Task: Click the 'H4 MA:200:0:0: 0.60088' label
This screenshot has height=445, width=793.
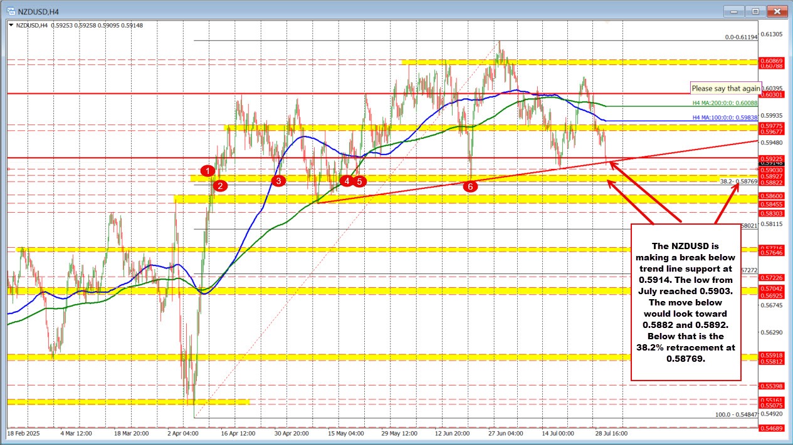Action: coord(725,103)
